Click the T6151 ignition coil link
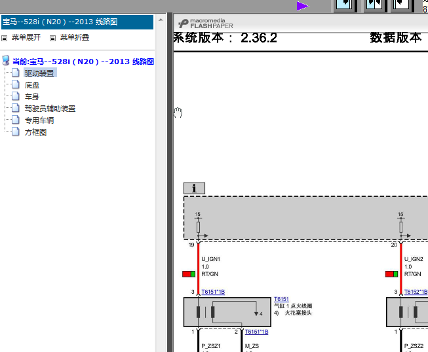The width and height of the screenshot is (428, 352). click(x=281, y=299)
